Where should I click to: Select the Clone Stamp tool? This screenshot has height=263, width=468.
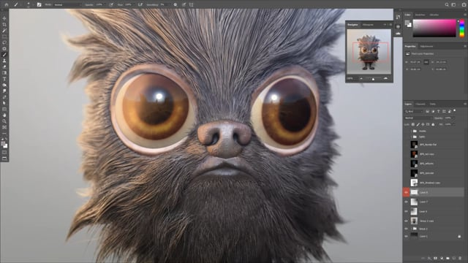point(4,61)
